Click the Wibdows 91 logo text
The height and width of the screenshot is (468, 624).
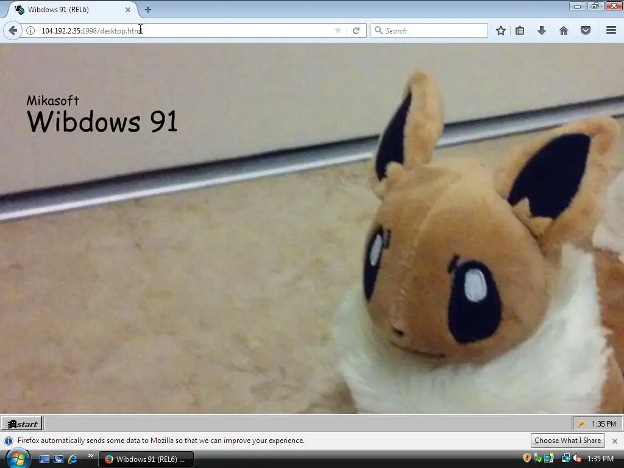pyautogui.click(x=102, y=121)
